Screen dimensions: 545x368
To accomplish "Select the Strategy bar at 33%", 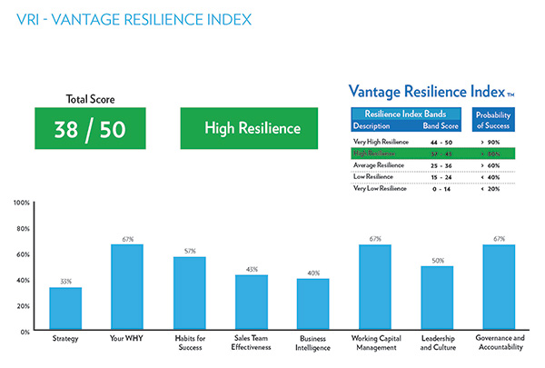I will (65, 308).
